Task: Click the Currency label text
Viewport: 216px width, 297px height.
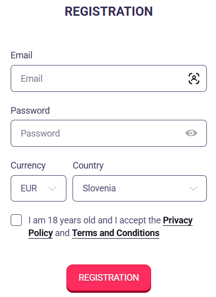Action: point(28,166)
